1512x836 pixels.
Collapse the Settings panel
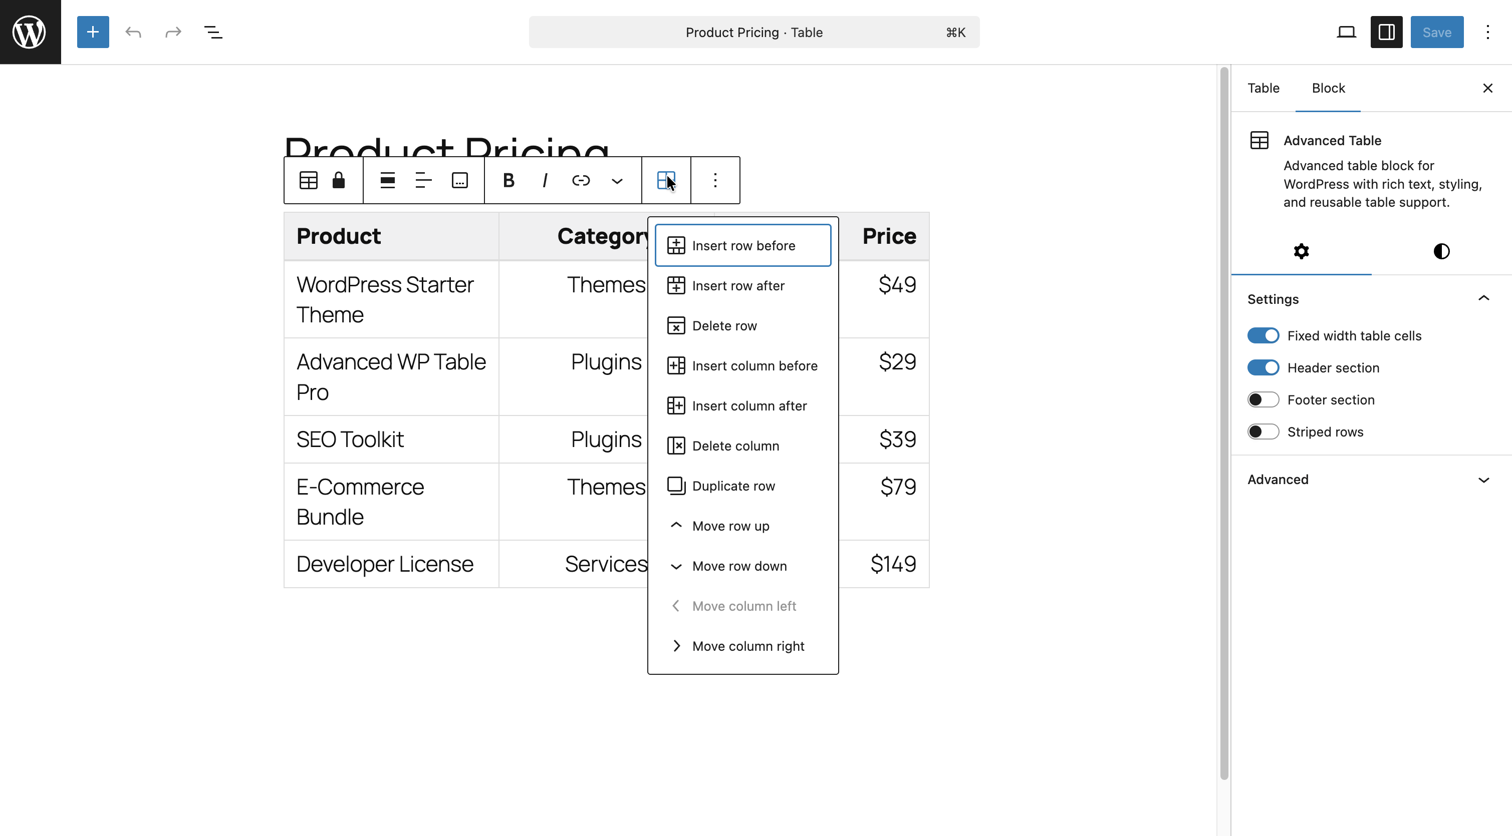click(x=1371, y=299)
